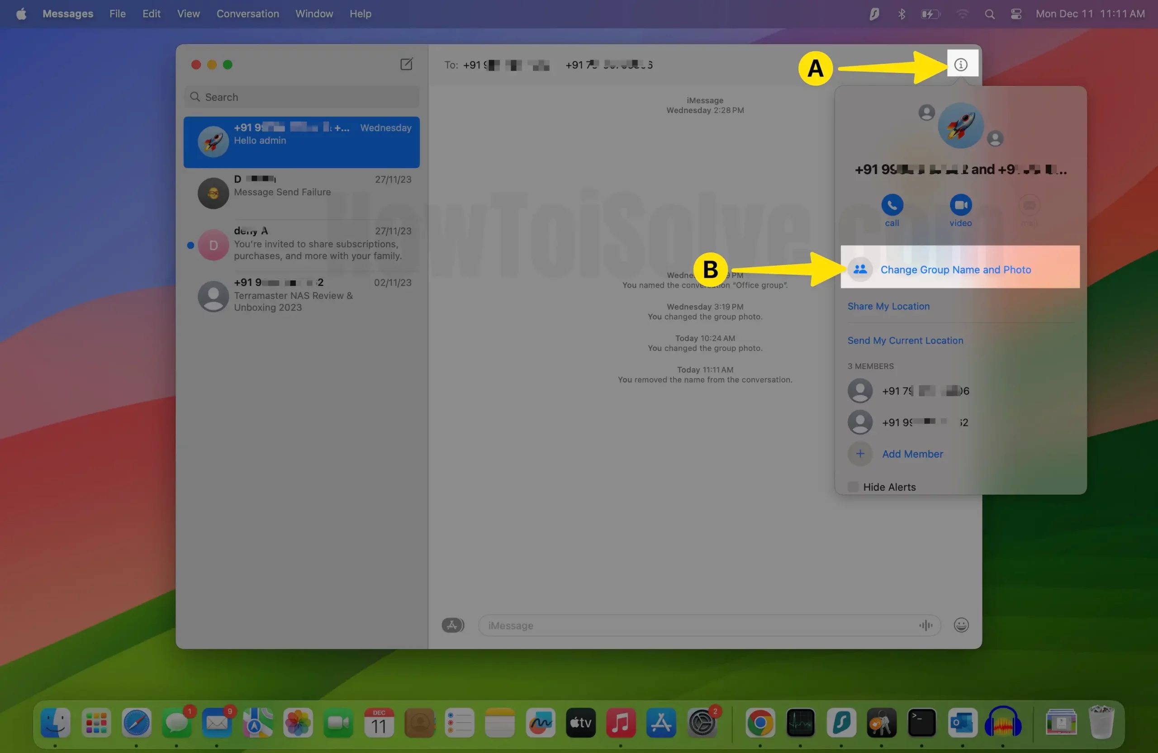The image size is (1158, 753).
Task: Start a video call with the group
Action: point(960,205)
